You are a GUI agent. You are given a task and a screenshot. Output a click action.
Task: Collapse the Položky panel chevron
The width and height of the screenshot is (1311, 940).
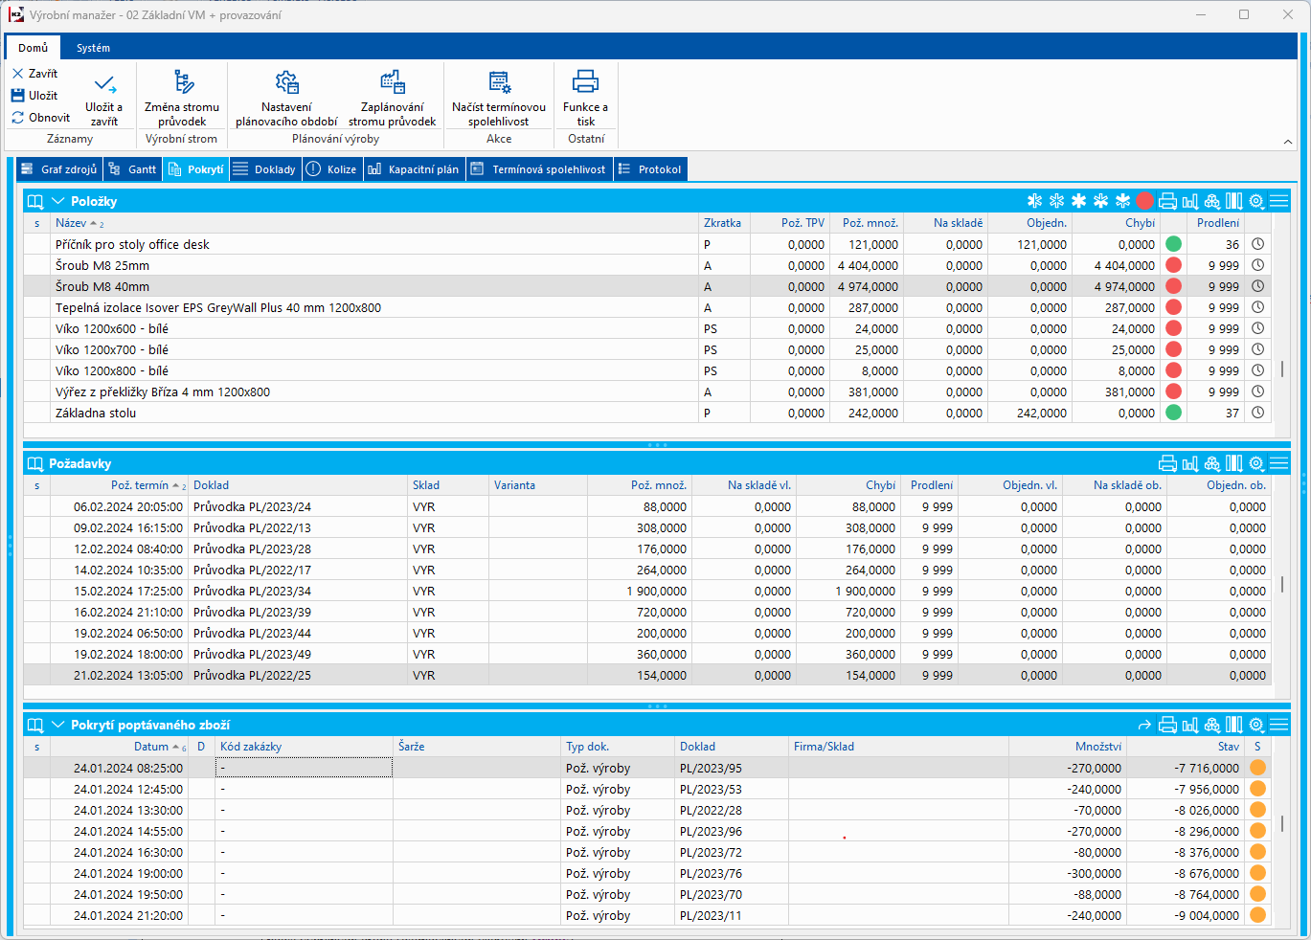pos(58,201)
